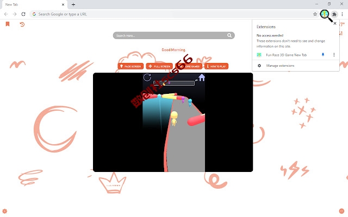Open more options for Fun Race 3D extension
This screenshot has width=348, height=217.
(334, 55)
